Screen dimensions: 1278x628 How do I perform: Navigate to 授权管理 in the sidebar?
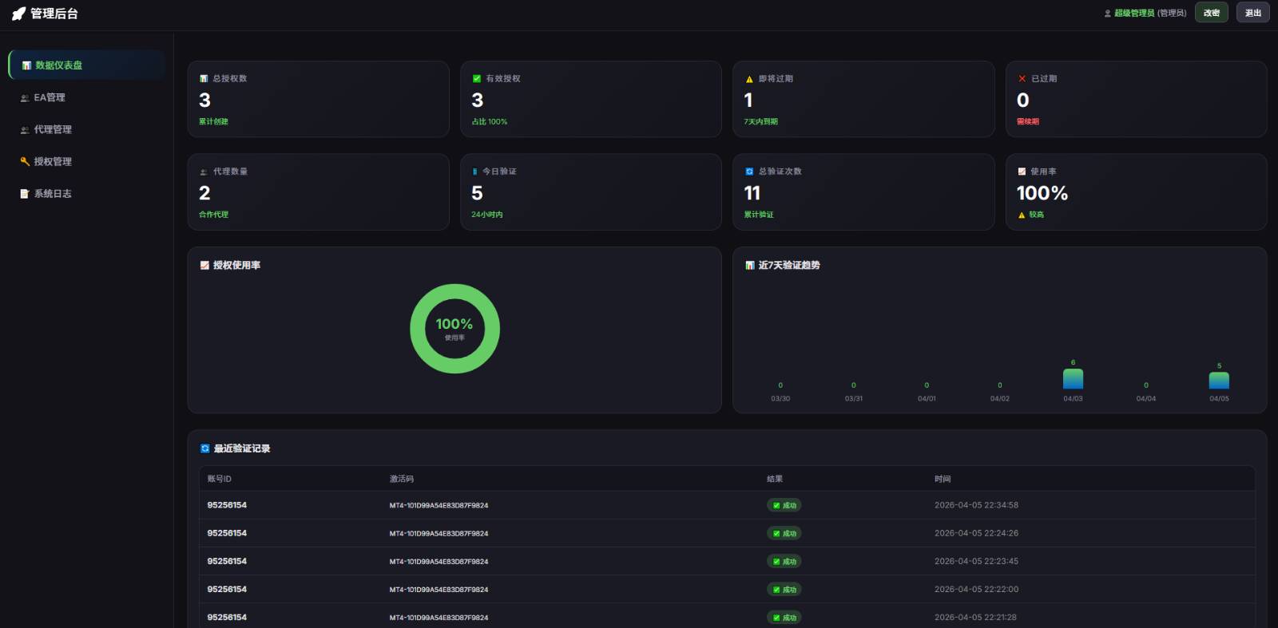[x=87, y=161]
